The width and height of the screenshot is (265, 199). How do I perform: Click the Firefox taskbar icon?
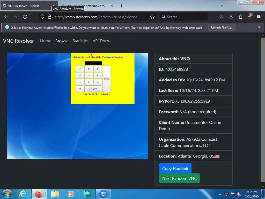[39, 194]
